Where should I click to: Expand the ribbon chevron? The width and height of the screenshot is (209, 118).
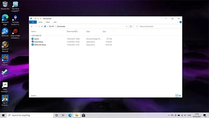point(178,22)
